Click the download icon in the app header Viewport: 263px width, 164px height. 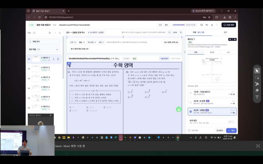click(212, 25)
